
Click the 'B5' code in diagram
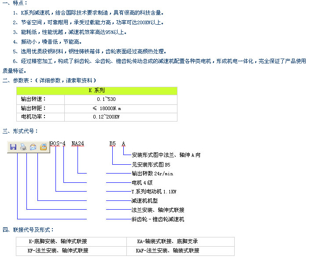tap(113, 144)
